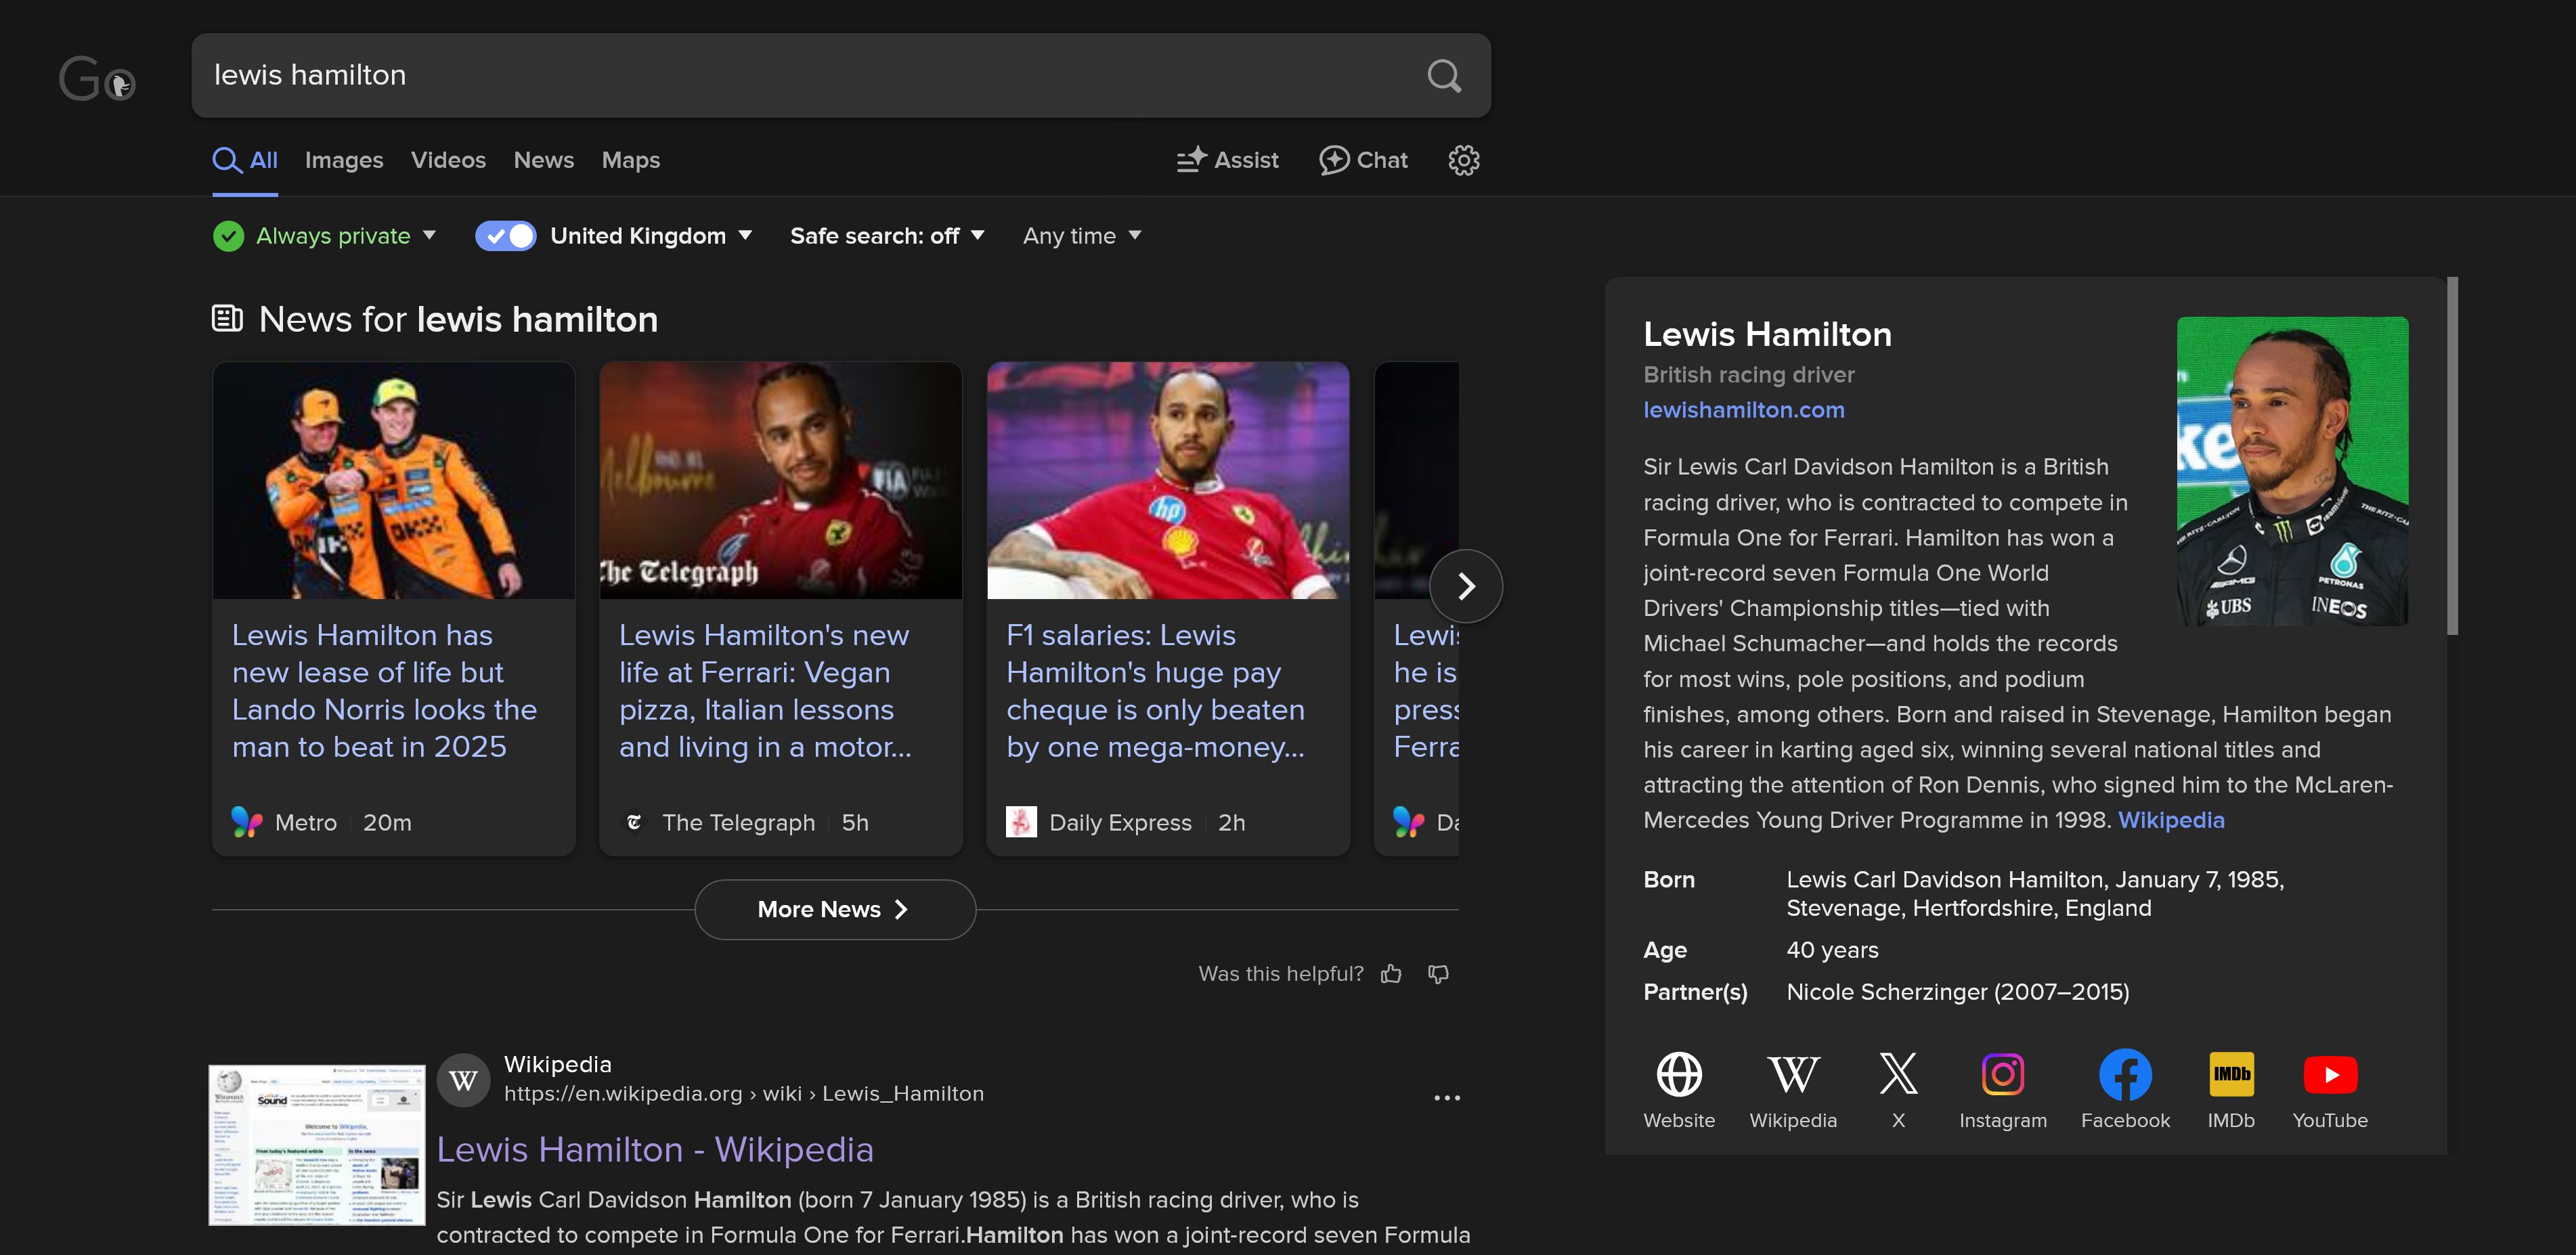
Task: Click the Wikipedia favicon beside result URL
Action: tap(463, 1080)
